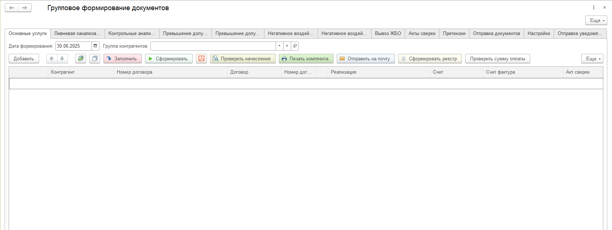Switch to the Настройки tab
Viewport: 612px width, 230px height.
539,34
